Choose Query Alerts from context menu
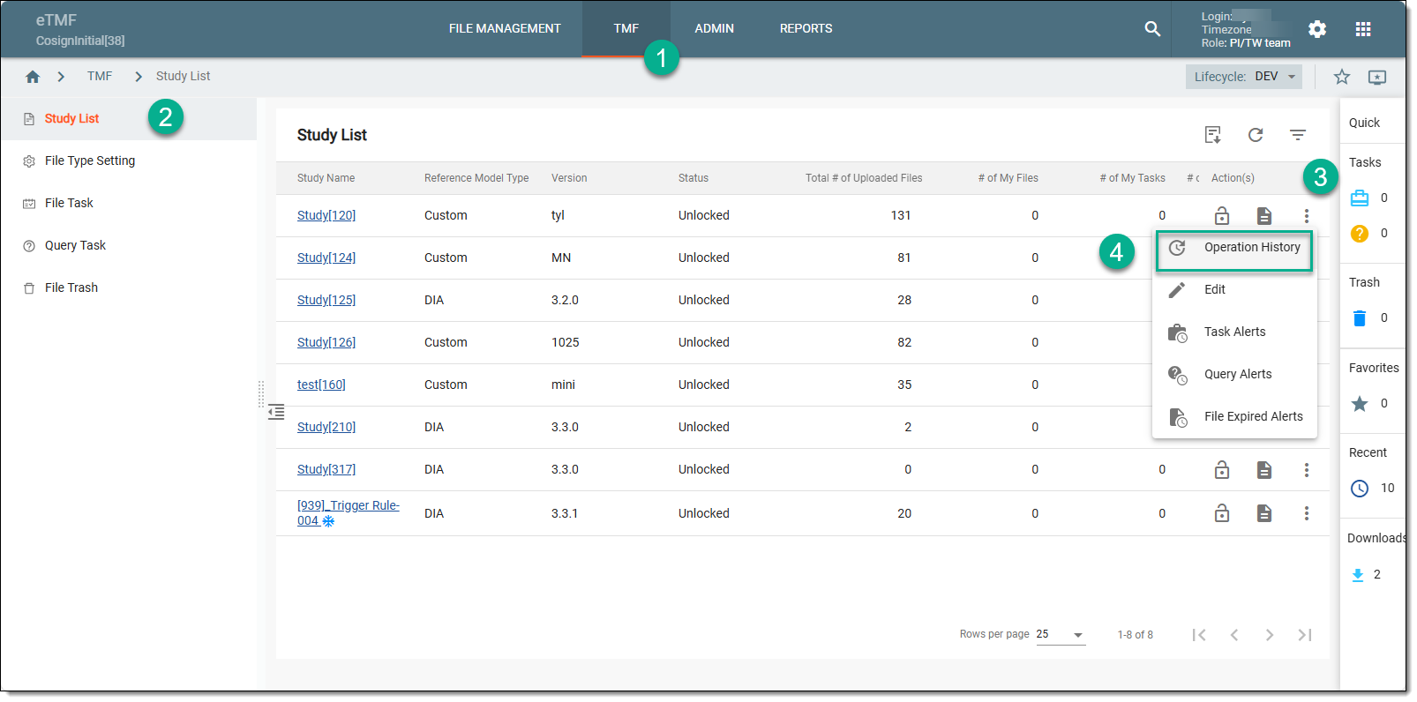This screenshot has height=702, width=1417. pos(1234,374)
